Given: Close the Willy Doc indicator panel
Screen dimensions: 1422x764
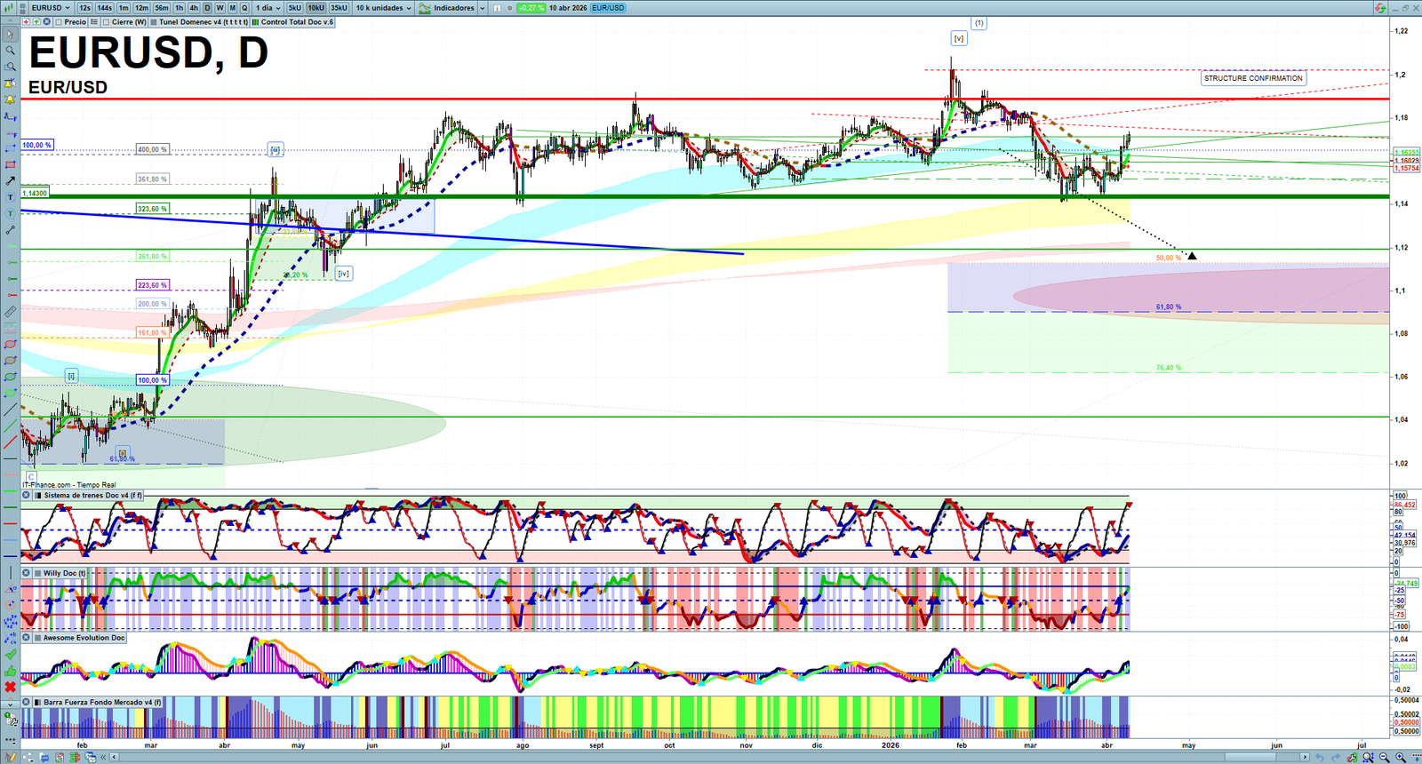Looking at the screenshot, I should (27, 573).
